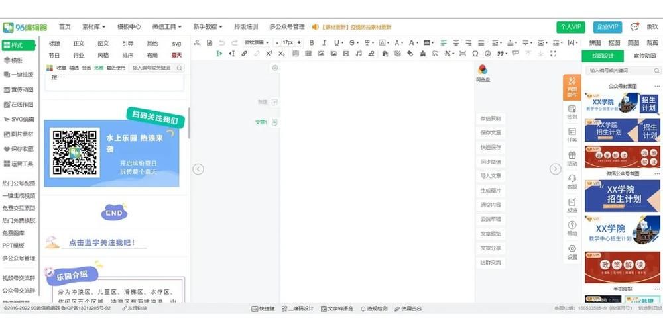Insert special character Omega icon
663x331 pixels.
[475, 54]
